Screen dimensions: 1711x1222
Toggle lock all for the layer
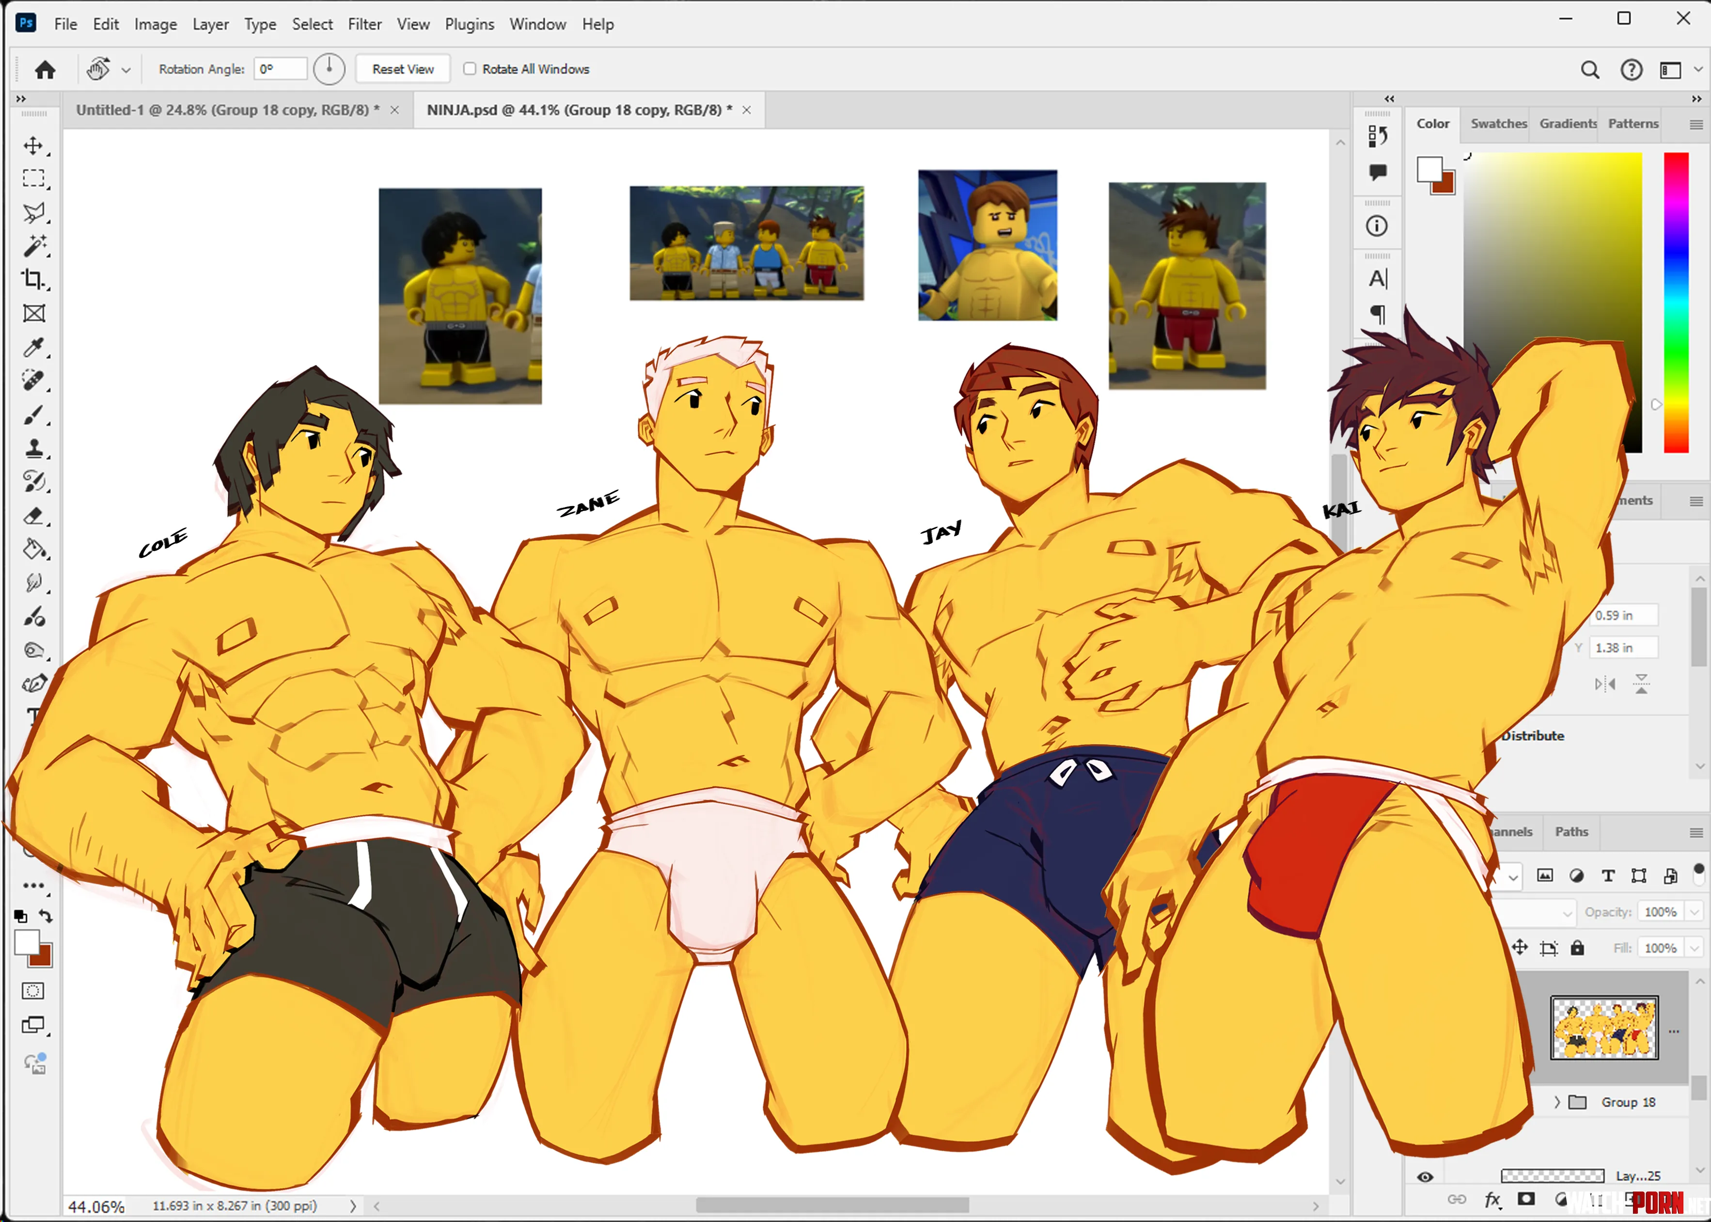coord(1578,948)
